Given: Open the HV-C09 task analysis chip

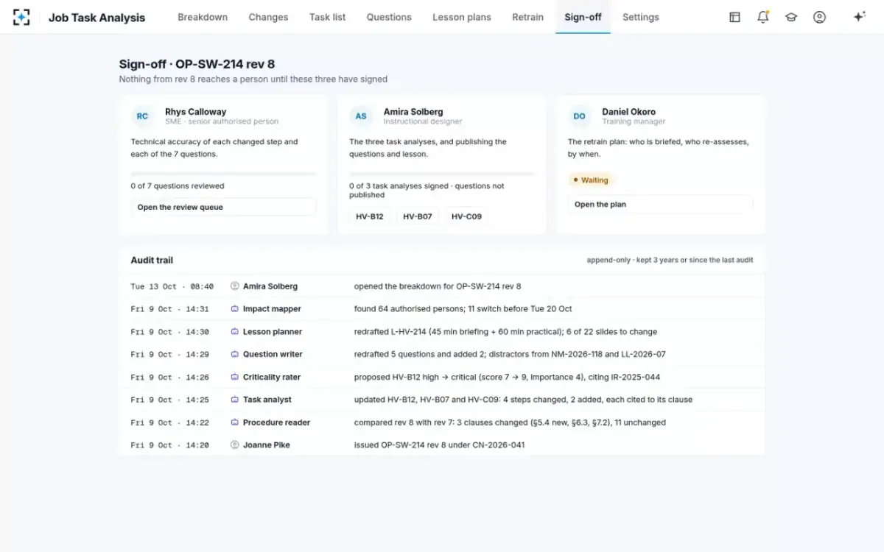Looking at the screenshot, I should tap(466, 216).
